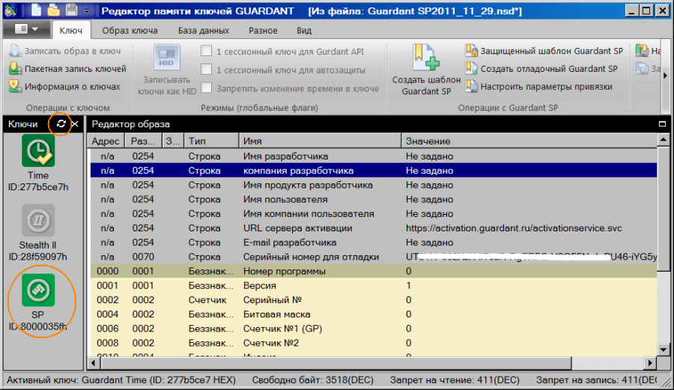
Task: Click the Создать шаблон Guardant SP icon
Action: point(425,58)
